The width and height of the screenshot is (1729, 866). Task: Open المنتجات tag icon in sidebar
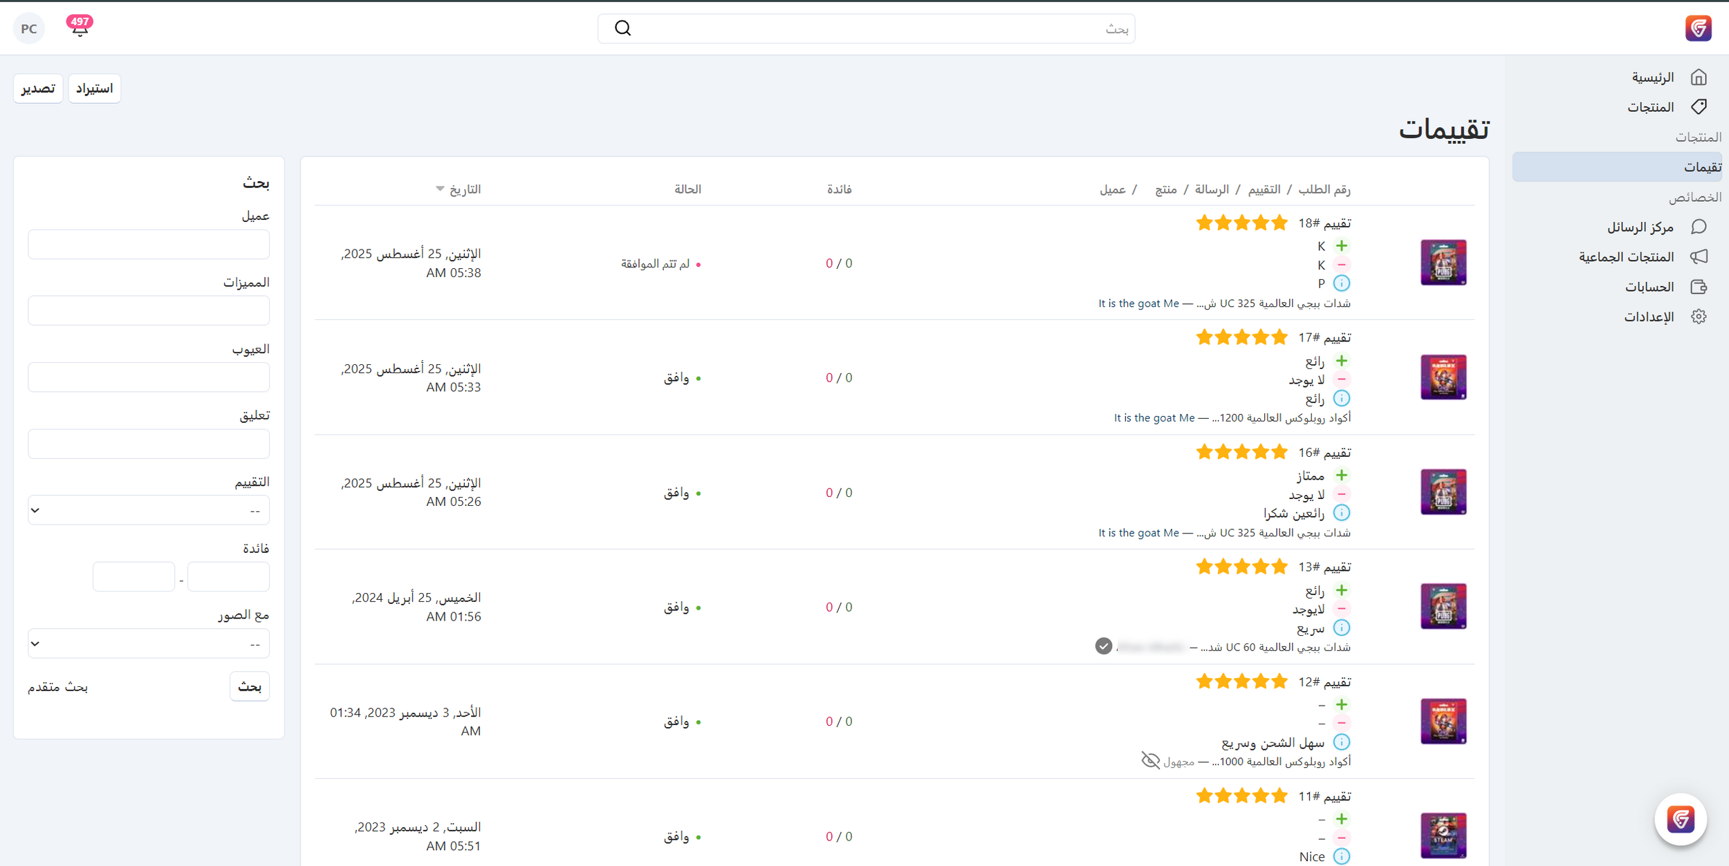click(x=1699, y=106)
